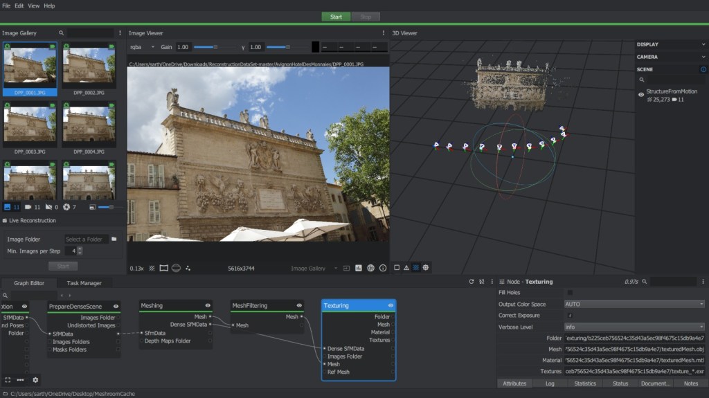Click the image metadata info icon
The width and height of the screenshot is (709, 398).
(x=383, y=268)
